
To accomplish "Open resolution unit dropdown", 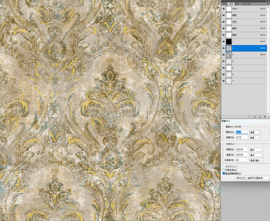I will (x=256, y=160).
